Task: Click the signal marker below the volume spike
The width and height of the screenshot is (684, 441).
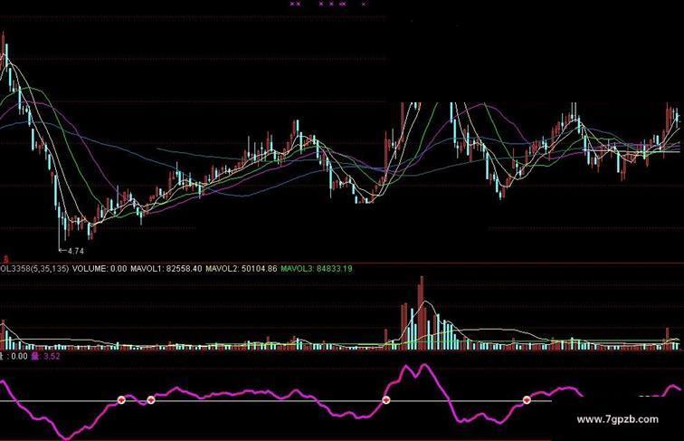Action: 385,399
